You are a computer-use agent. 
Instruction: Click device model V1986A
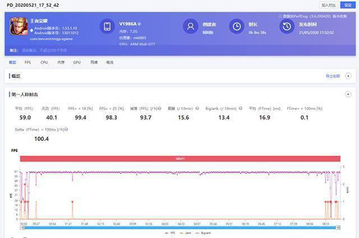point(128,23)
